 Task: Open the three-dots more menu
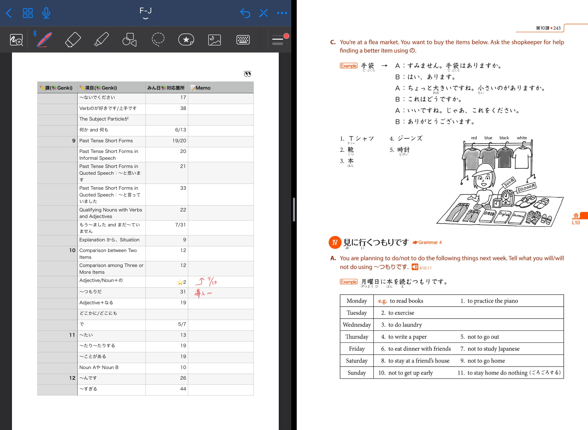point(282,13)
